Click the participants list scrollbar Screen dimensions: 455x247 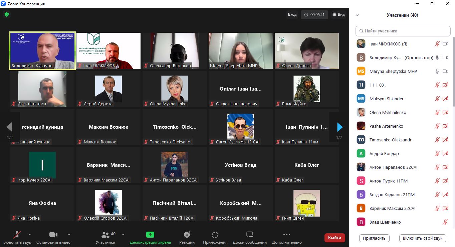453,72
